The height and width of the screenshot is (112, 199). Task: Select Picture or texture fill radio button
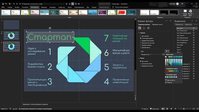click(141, 43)
